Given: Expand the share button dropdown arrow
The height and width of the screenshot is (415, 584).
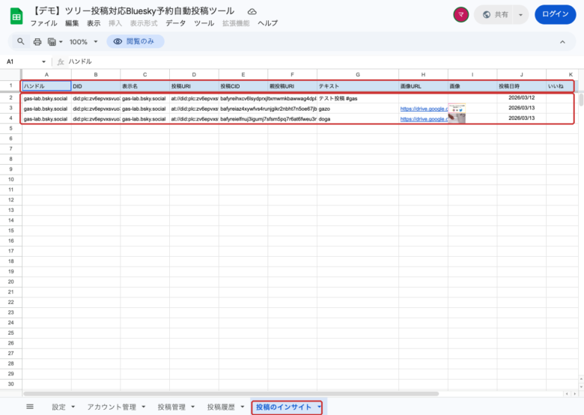Looking at the screenshot, I should 520,15.
